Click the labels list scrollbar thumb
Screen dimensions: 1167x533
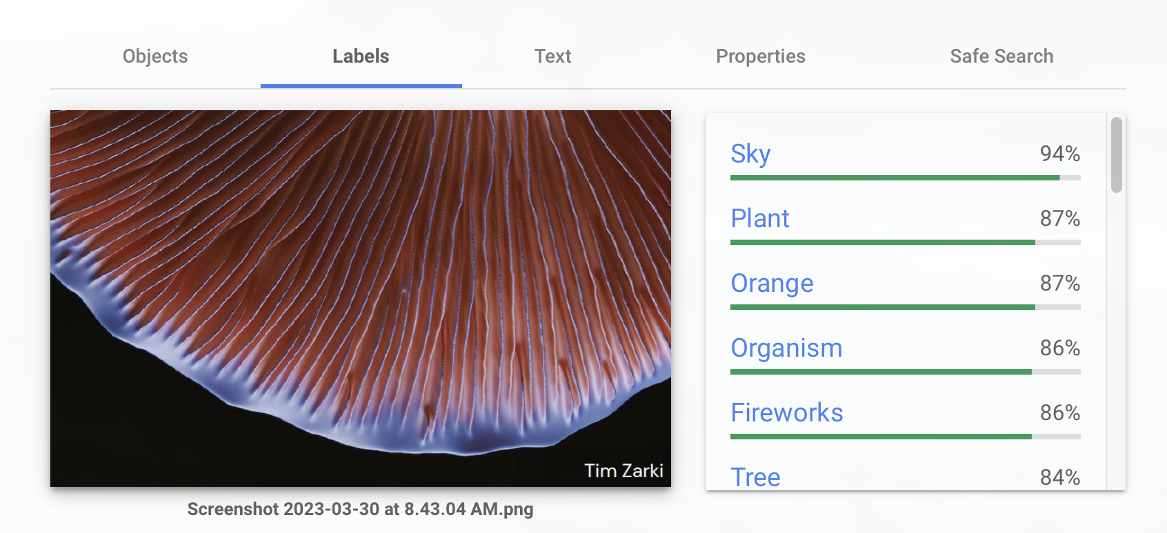(x=1117, y=155)
